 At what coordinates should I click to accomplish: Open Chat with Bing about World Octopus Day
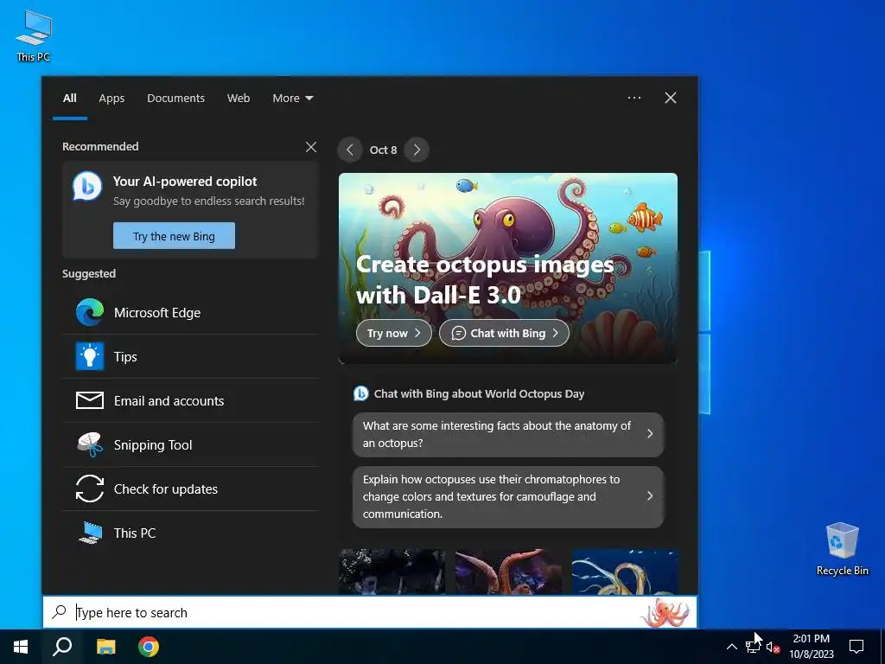[469, 393]
